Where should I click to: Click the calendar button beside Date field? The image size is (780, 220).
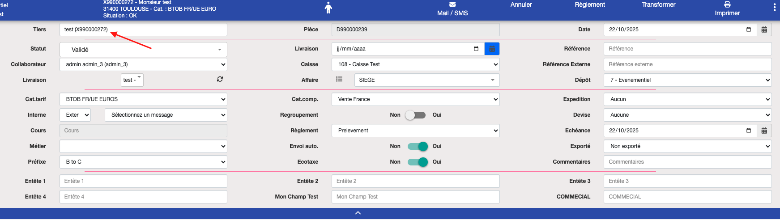click(x=764, y=30)
